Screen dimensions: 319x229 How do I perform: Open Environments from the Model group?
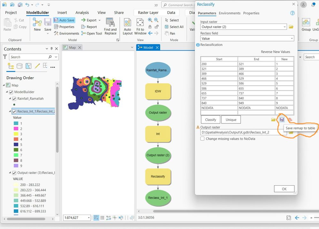[66, 33]
